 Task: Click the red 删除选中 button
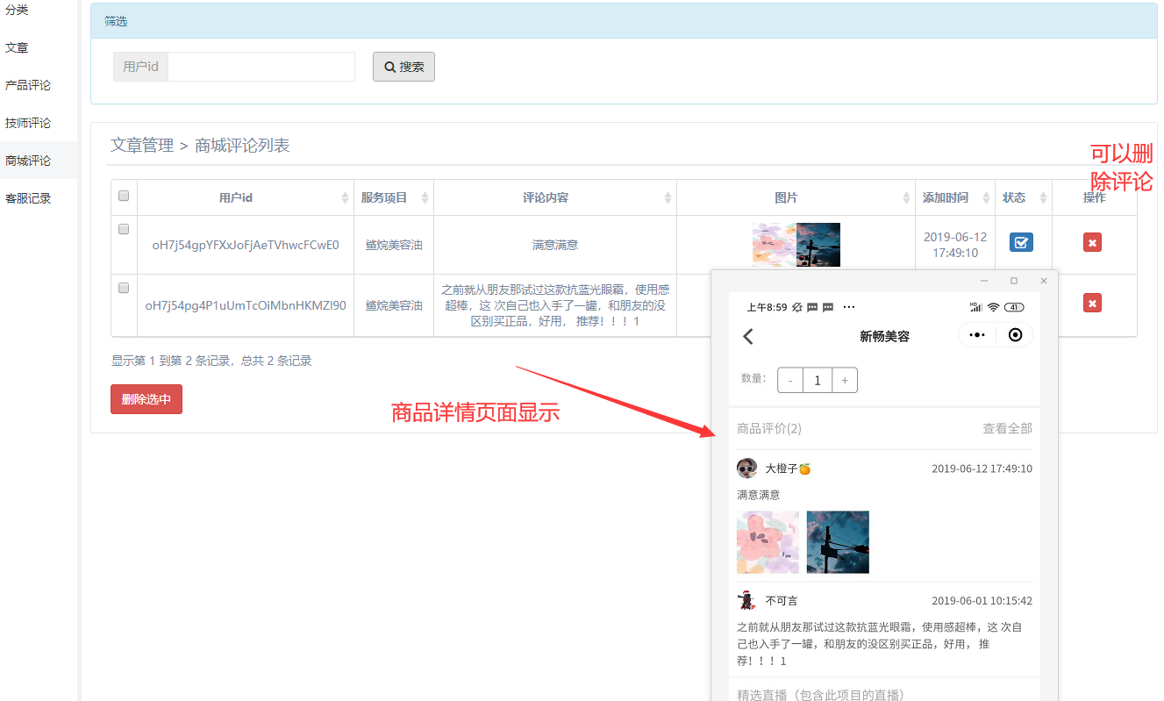146,399
